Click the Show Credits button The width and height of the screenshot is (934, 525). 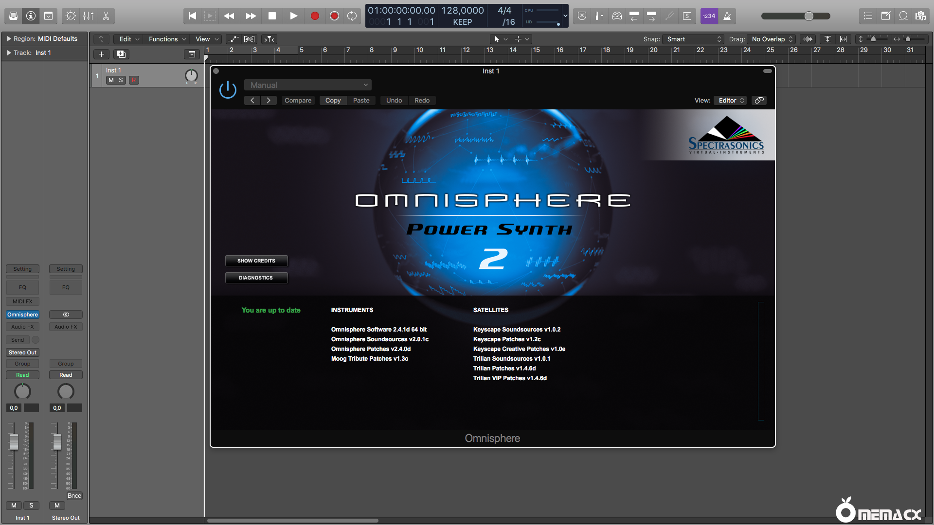point(256,261)
